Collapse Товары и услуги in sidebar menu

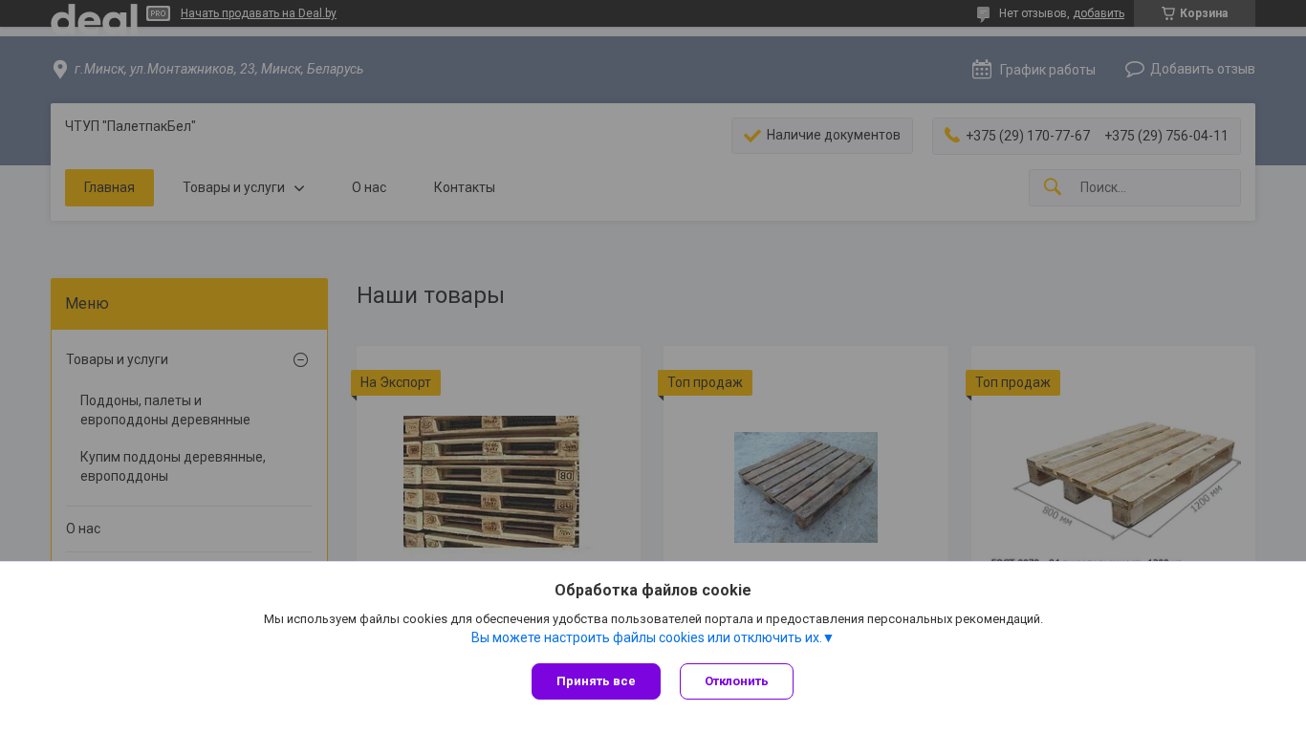(x=300, y=359)
